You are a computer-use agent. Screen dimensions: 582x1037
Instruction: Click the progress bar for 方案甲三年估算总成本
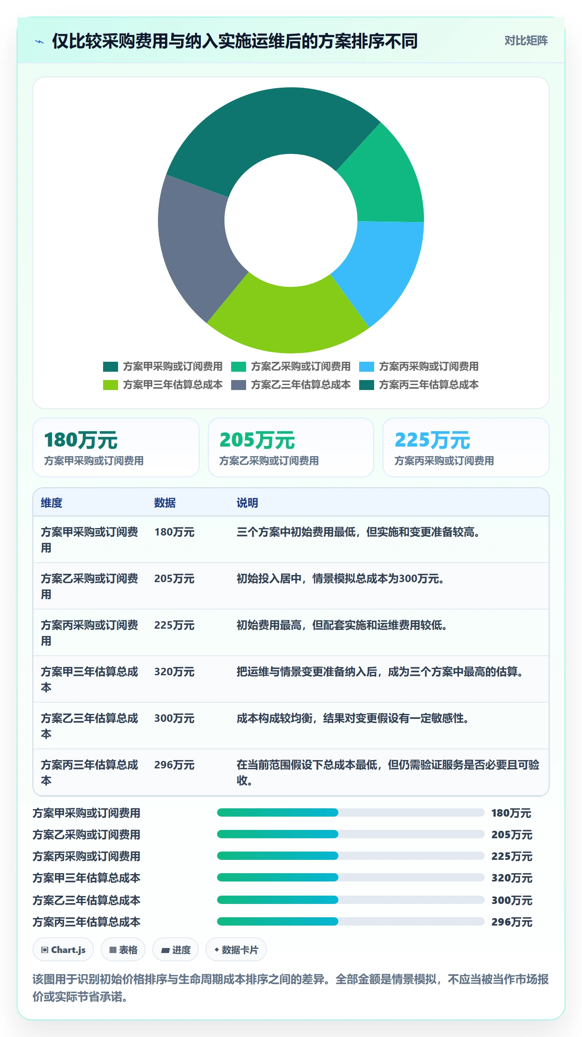click(351, 877)
